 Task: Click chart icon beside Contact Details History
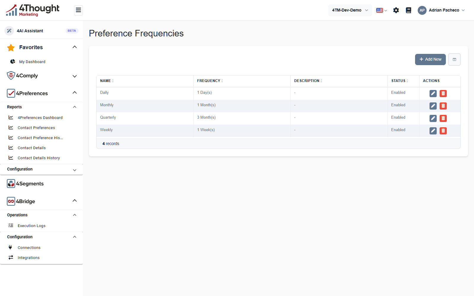11,157
